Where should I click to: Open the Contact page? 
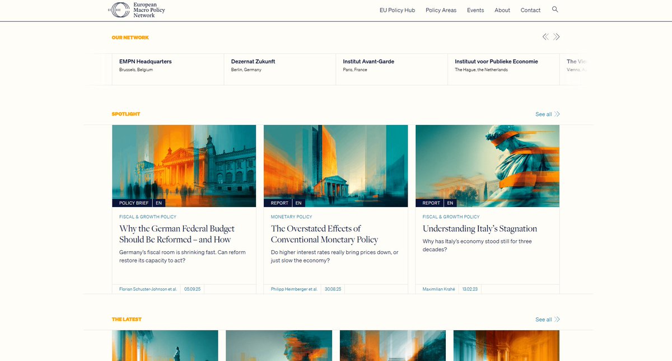tap(530, 10)
